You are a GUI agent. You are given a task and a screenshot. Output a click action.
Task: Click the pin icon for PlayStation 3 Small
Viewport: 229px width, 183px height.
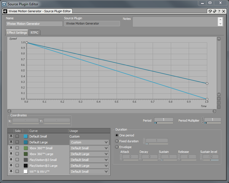tap(11, 160)
